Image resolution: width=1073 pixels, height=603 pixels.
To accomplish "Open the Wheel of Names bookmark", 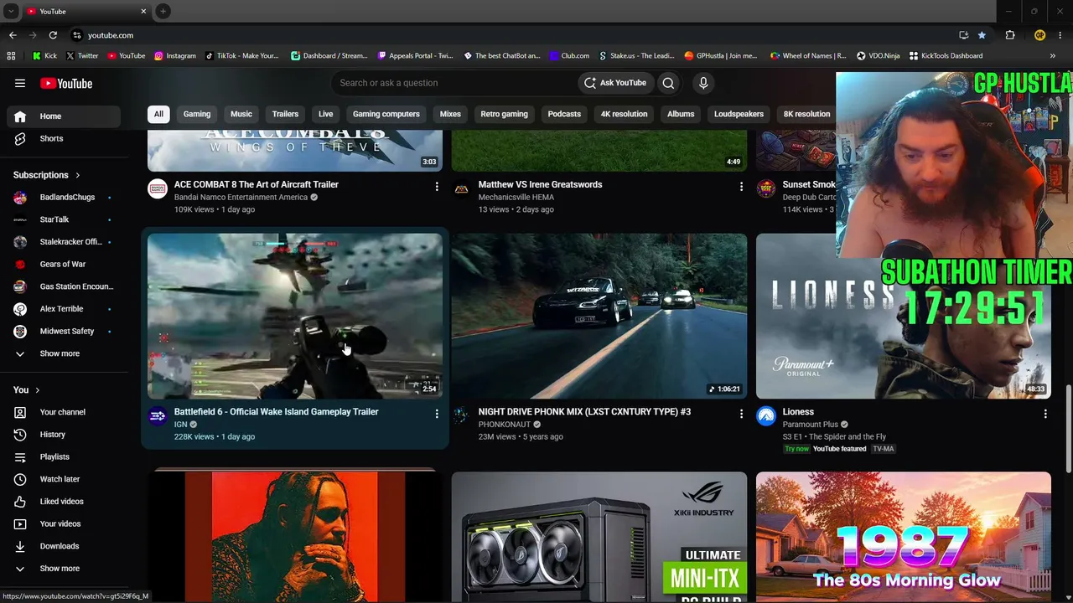I will point(808,56).
